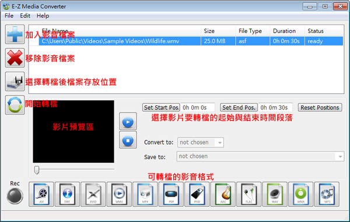Click the blue plus add file icon
Image resolution: width=350 pixels, height=222 pixels.
[x=15, y=34]
